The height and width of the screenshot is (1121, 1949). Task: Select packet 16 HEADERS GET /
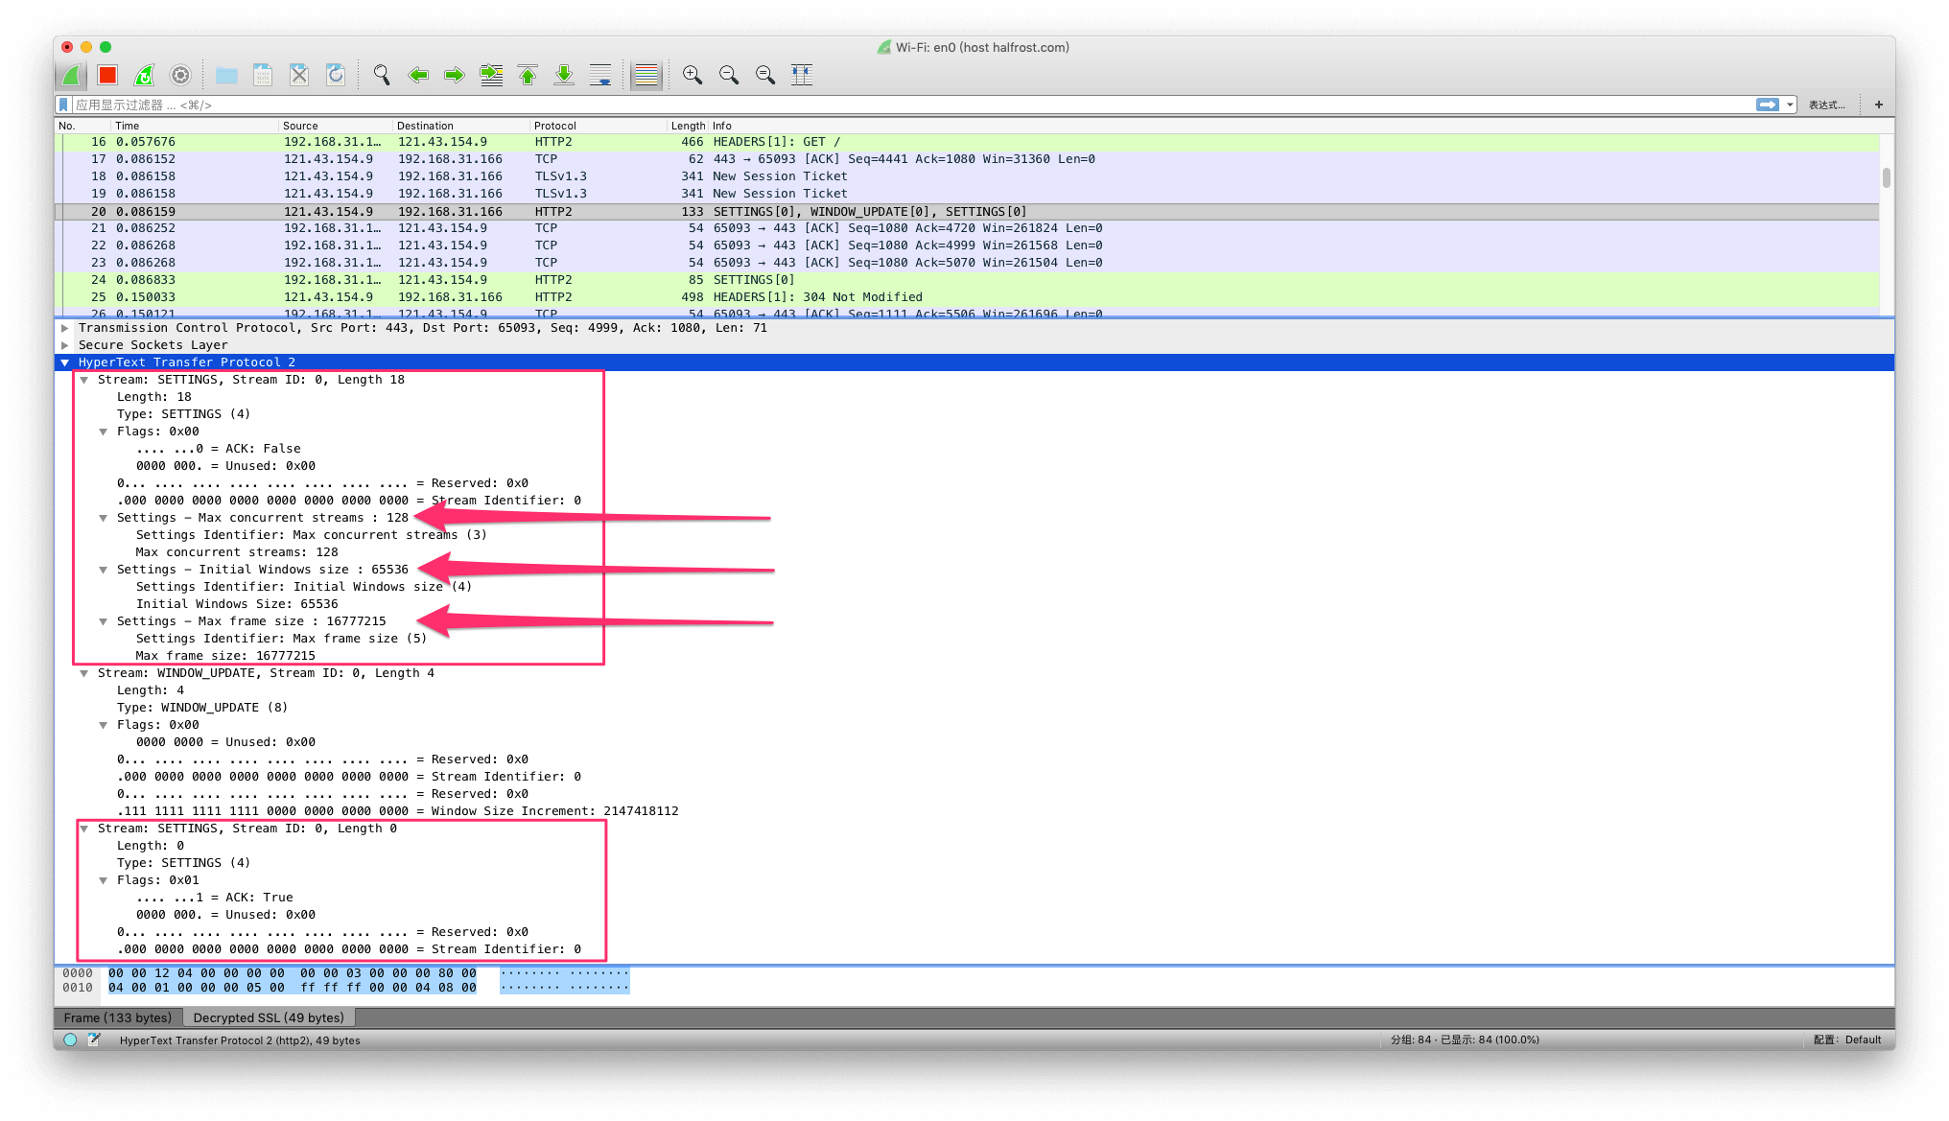tap(967, 142)
